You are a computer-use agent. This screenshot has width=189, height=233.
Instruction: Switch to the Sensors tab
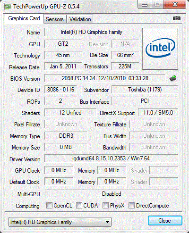(x=55, y=19)
